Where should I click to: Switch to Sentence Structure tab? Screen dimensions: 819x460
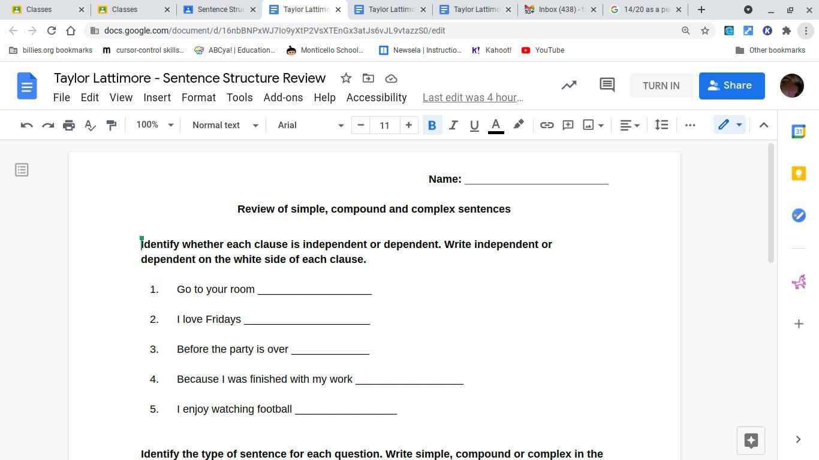[x=219, y=10]
